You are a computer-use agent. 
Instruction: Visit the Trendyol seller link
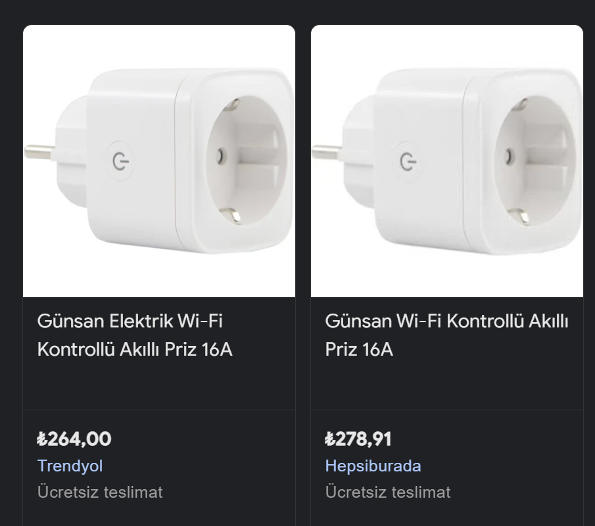click(70, 466)
